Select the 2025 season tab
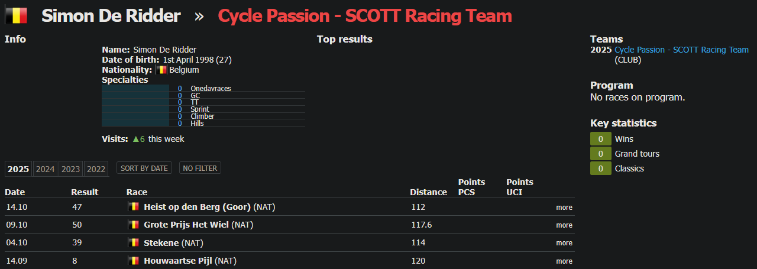Screen dimensions: 757x269 tap(18, 169)
